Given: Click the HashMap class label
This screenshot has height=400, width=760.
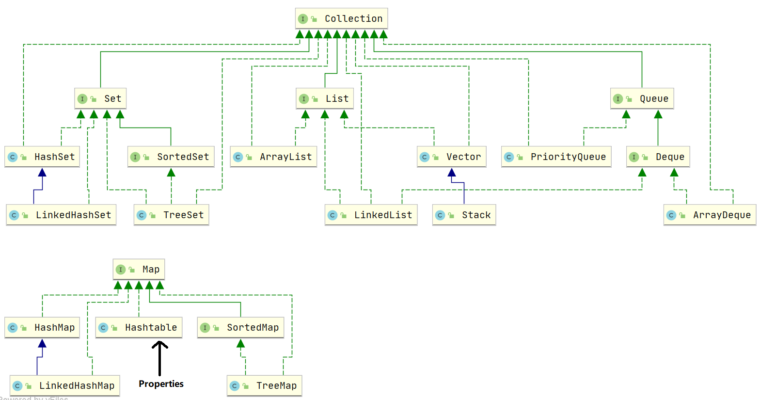Looking at the screenshot, I should 55,327.
